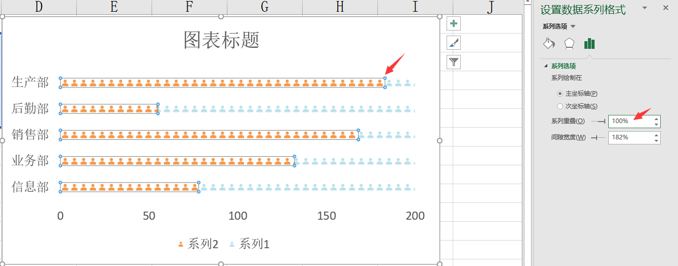Select 系列1 legend entry
678x266 pixels.
(x=249, y=244)
